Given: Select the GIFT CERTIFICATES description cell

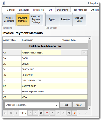Looking at the screenshot, I should 41,81.
